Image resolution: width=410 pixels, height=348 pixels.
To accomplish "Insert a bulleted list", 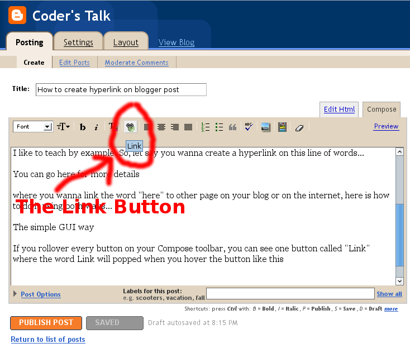I will [x=219, y=127].
